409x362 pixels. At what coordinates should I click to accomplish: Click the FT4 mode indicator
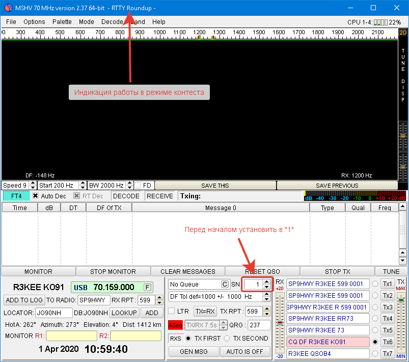pos(16,196)
